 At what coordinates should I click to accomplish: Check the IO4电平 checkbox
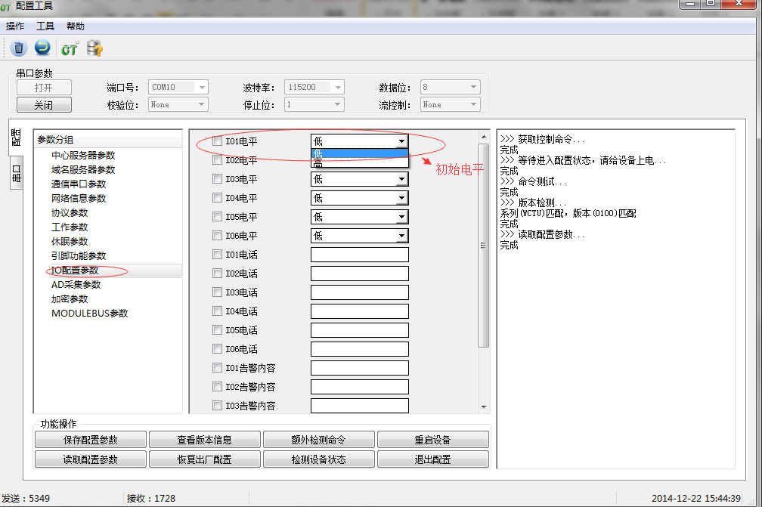pyautogui.click(x=217, y=198)
